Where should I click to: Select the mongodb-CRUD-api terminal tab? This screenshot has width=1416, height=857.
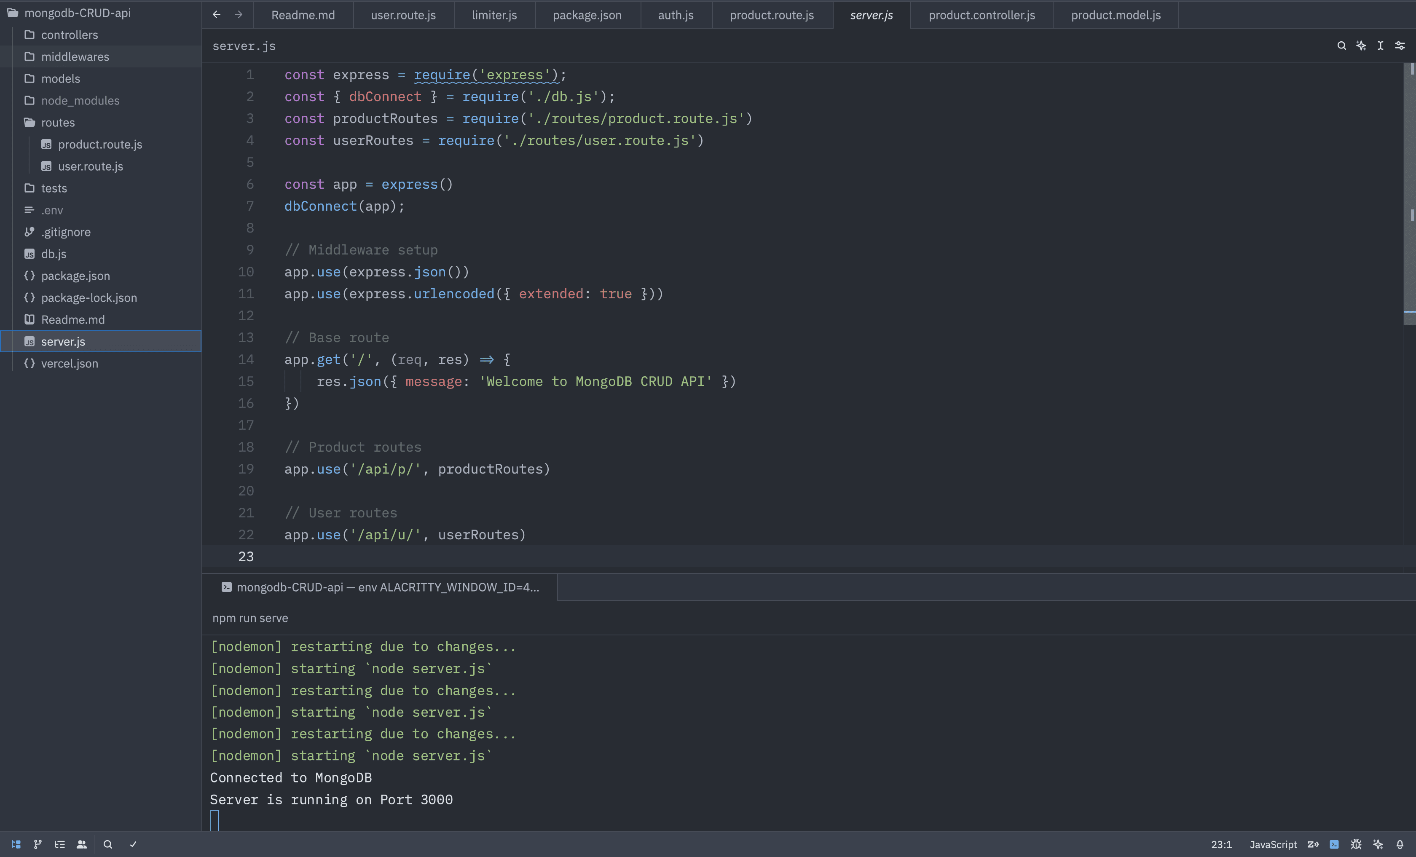click(380, 587)
